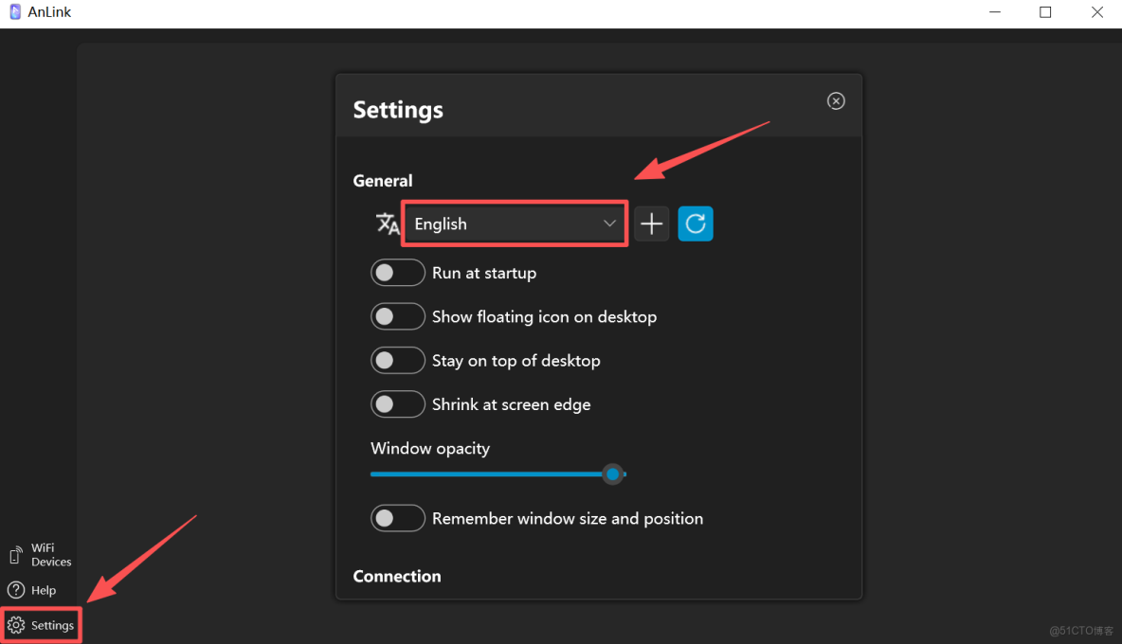Open the English language dropdown
This screenshot has height=644, width=1122.
tap(514, 224)
